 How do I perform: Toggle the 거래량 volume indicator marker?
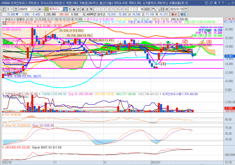[x=40, y=94]
